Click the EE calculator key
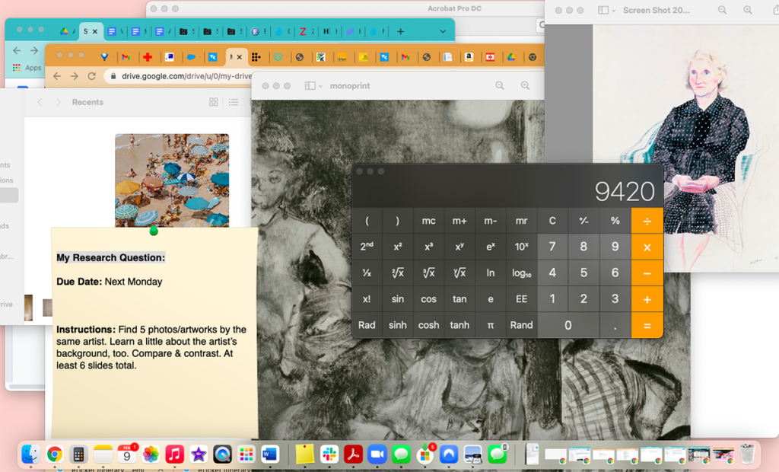 click(x=522, y=299)
